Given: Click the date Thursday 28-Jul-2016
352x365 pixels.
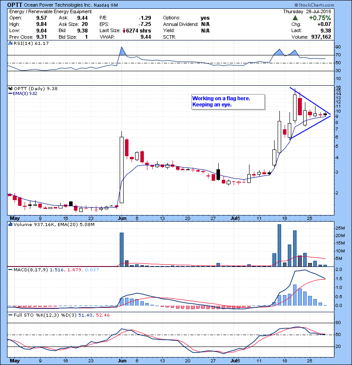Looking at the screenshot, I should pos(307,11).
